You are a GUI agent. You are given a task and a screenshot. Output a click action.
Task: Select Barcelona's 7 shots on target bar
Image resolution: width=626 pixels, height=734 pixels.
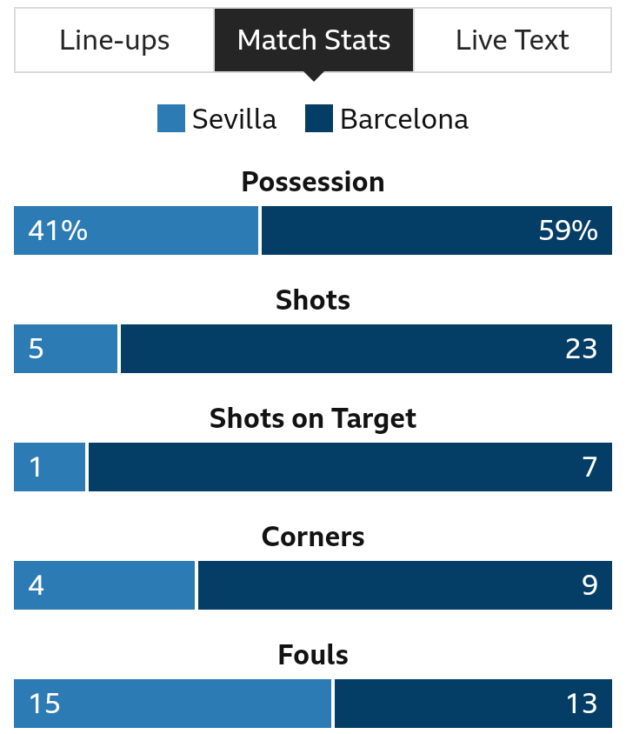350,467
